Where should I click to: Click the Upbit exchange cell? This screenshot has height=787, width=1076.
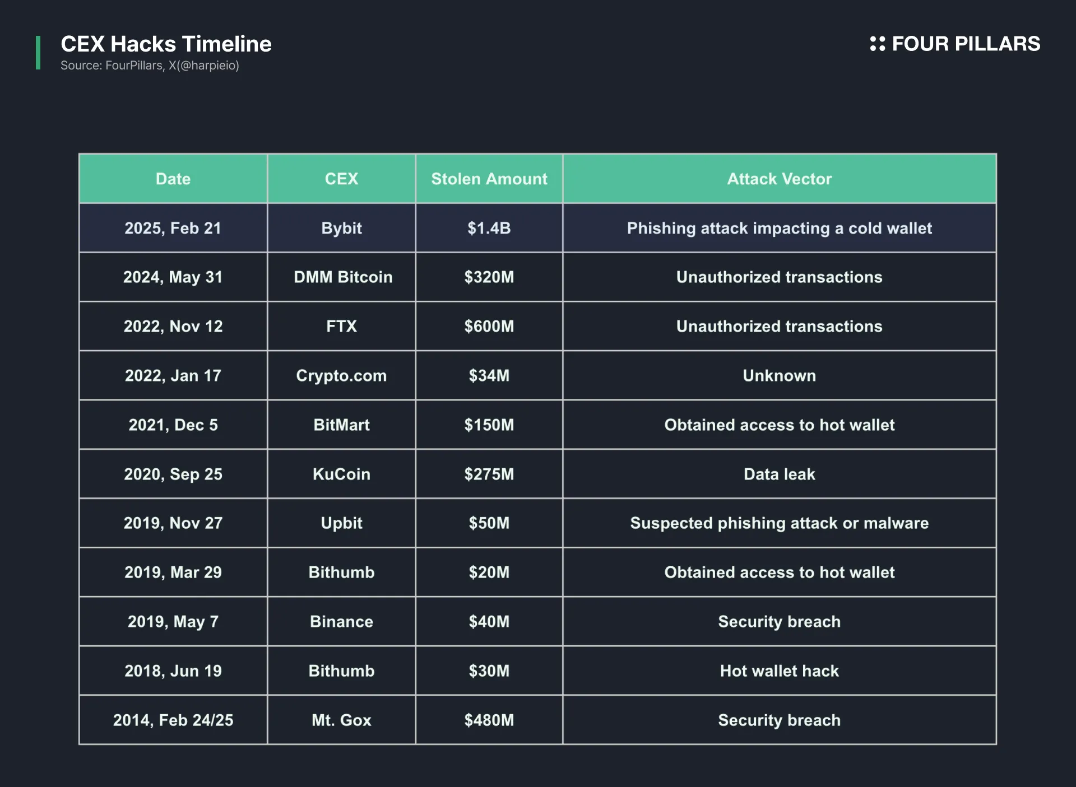pos(341,523)
